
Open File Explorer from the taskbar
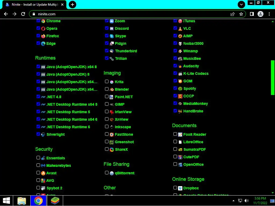coord(22,201)
